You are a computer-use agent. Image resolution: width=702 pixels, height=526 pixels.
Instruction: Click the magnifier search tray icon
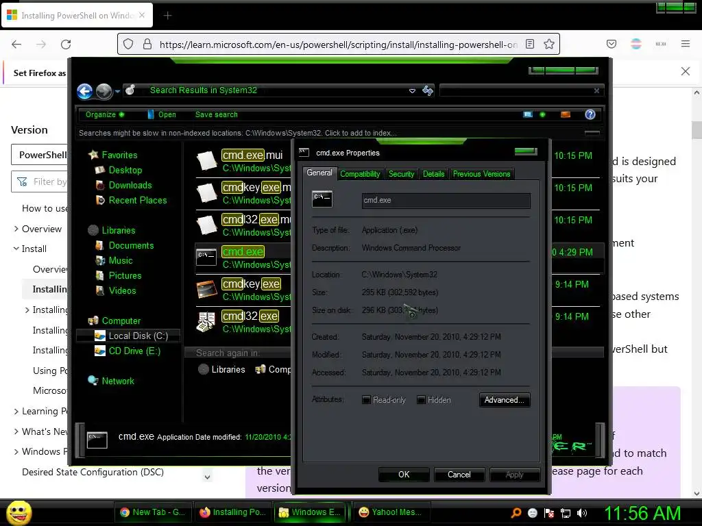point(516,513)
